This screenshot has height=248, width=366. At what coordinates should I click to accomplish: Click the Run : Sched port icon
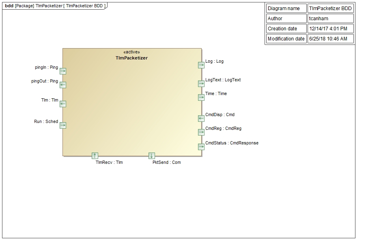tap(63, 125)
